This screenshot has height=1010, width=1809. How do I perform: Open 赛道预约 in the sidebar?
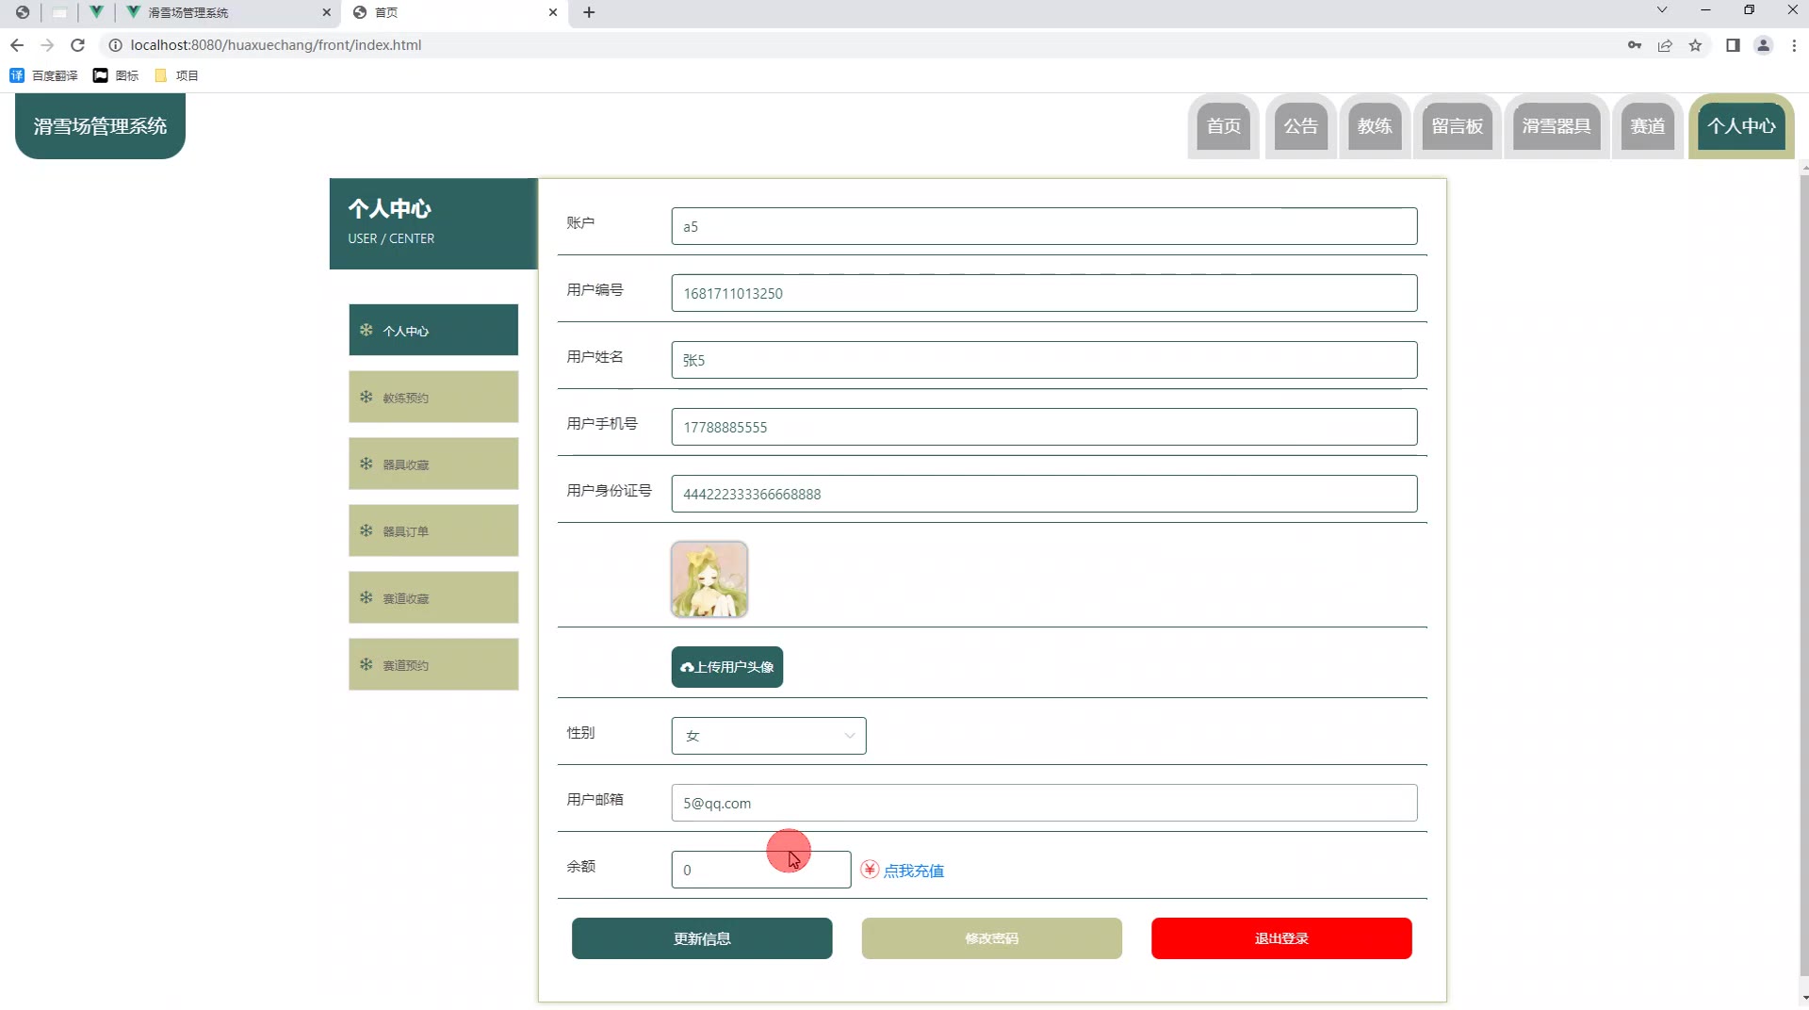433,664
